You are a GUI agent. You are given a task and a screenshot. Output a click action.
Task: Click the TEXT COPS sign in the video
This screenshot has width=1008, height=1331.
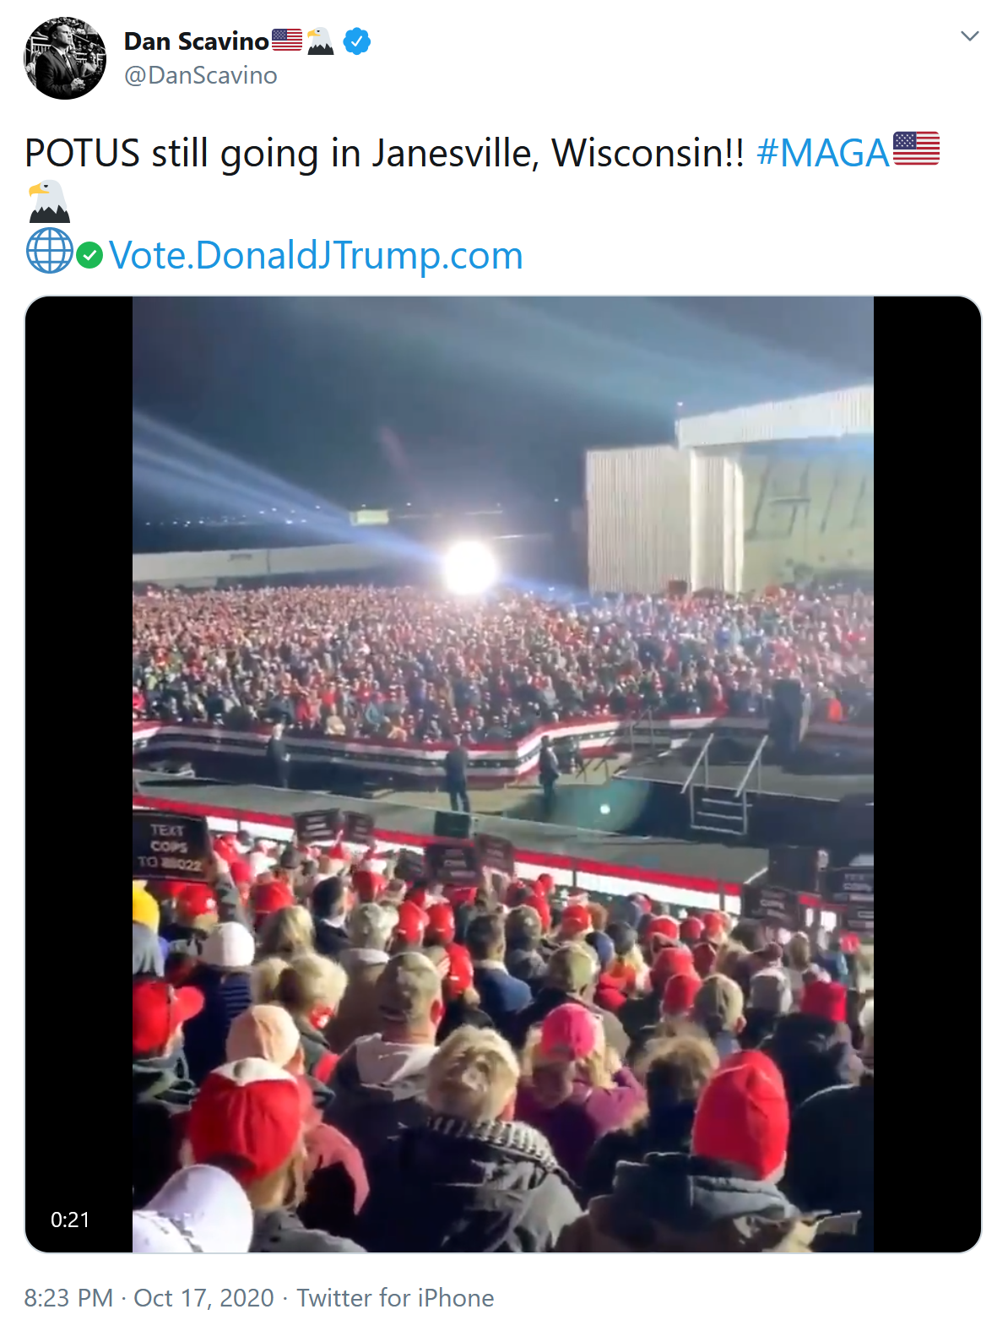tap(170, 846)
